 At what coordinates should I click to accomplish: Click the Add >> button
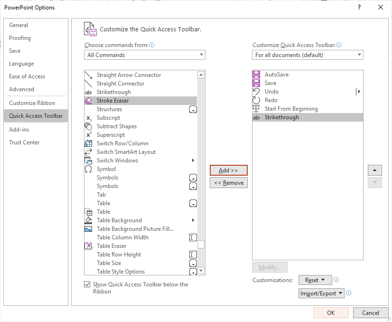point(228,170)
